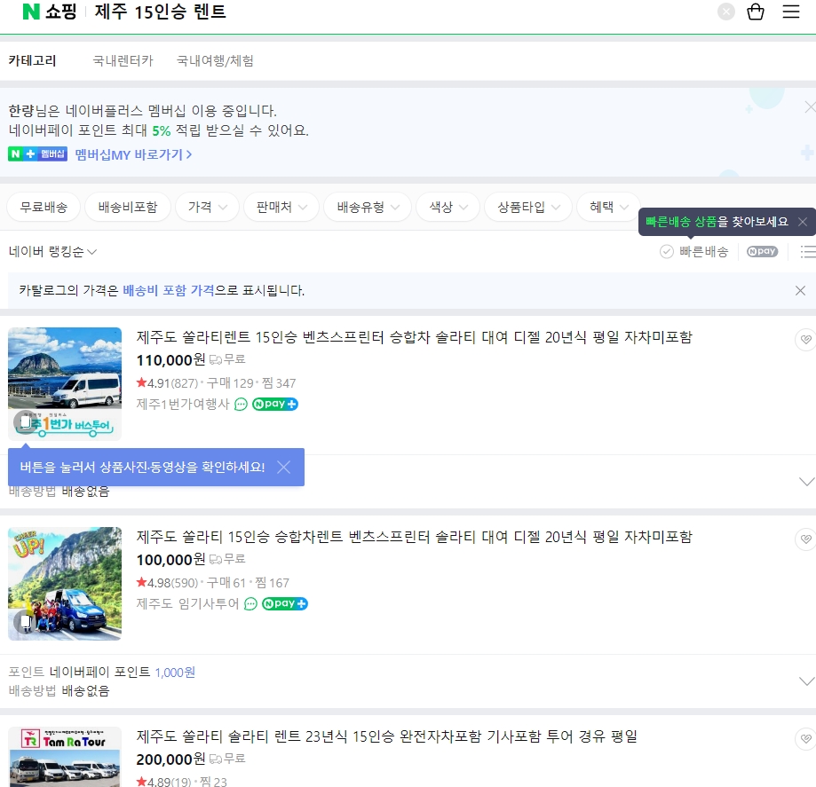This screenshot has height=787, width=816.
Task: Open the shopping bag icon
Action: click(x=757, y=12)
